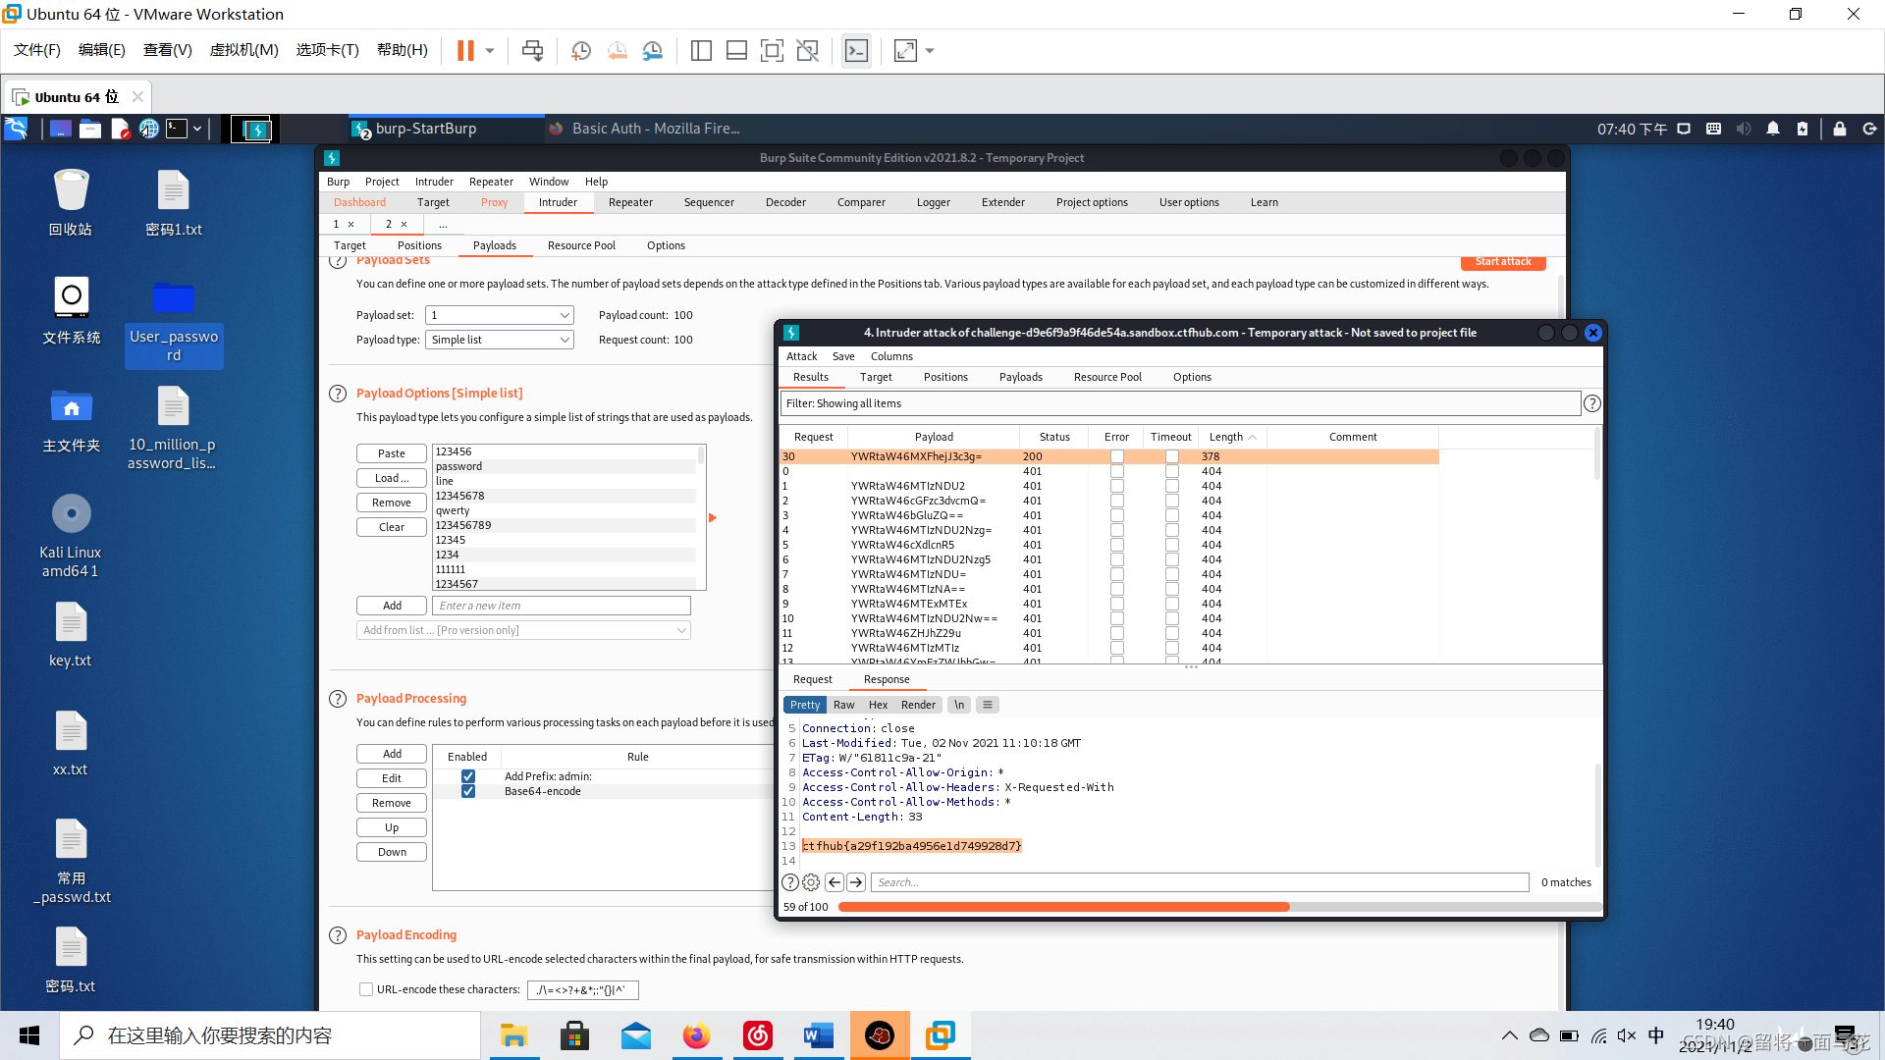Viewport: 1885px width, 1060px height.
Task: Switch to the Repeater tab
Action: [x=629, y=202]
